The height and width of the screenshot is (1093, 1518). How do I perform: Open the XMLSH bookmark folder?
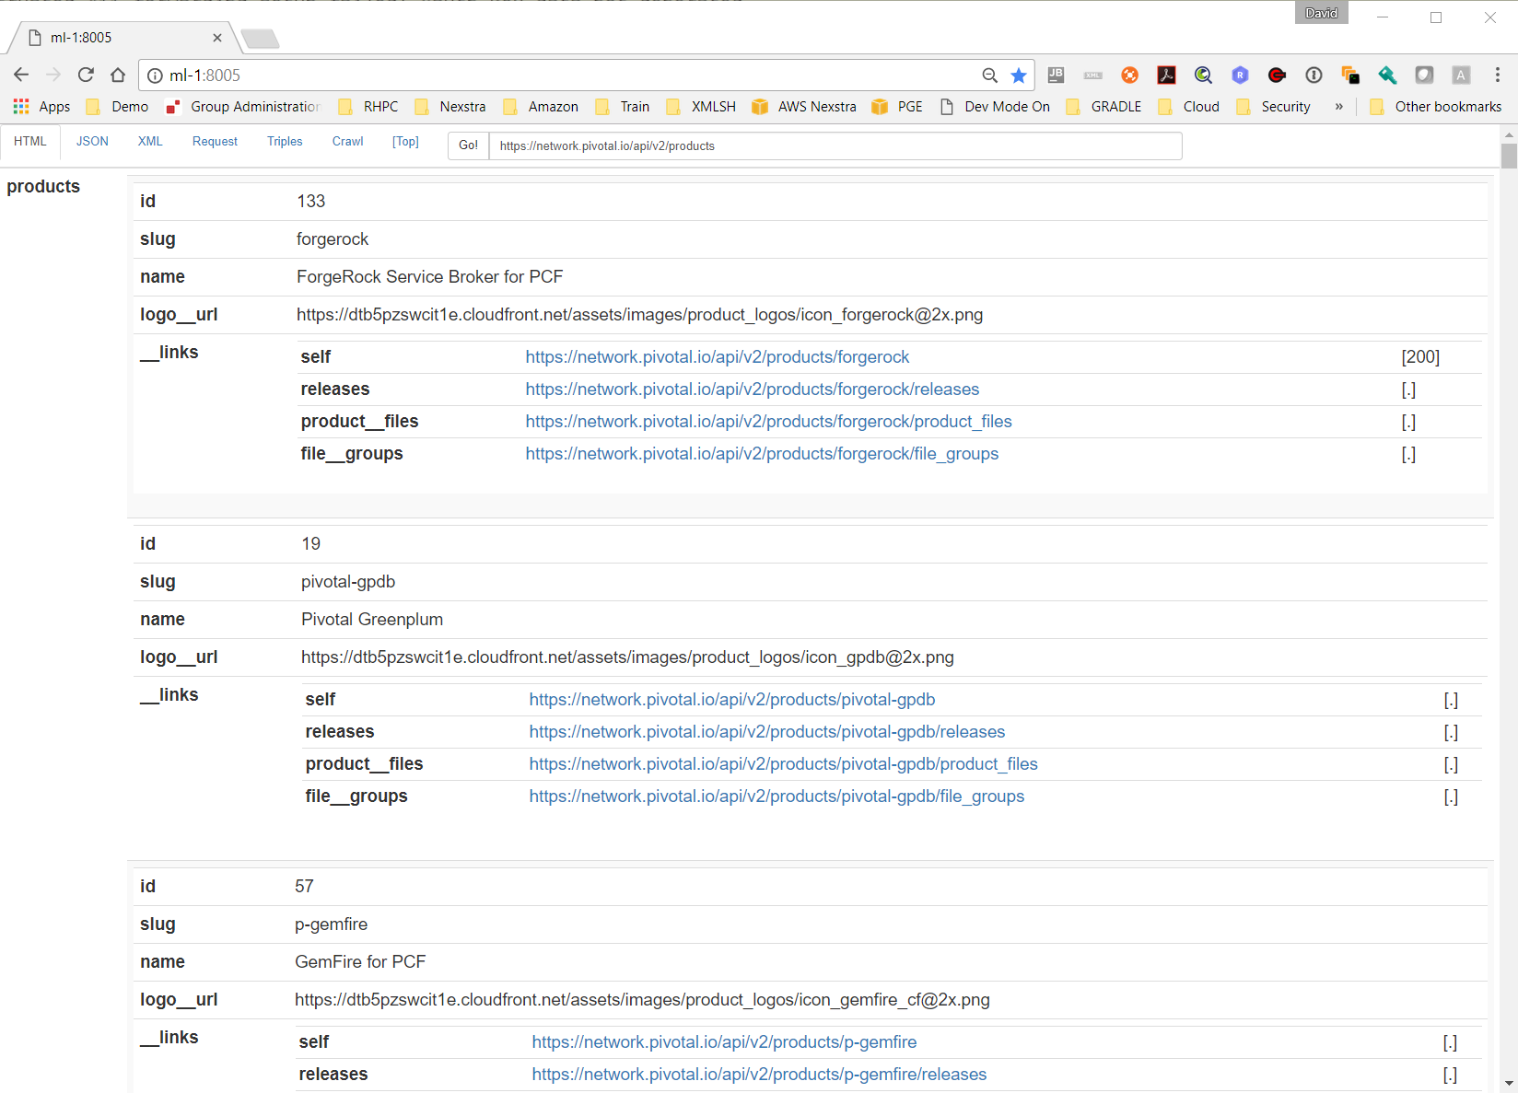pyautogui.click(x=701, y=107)
